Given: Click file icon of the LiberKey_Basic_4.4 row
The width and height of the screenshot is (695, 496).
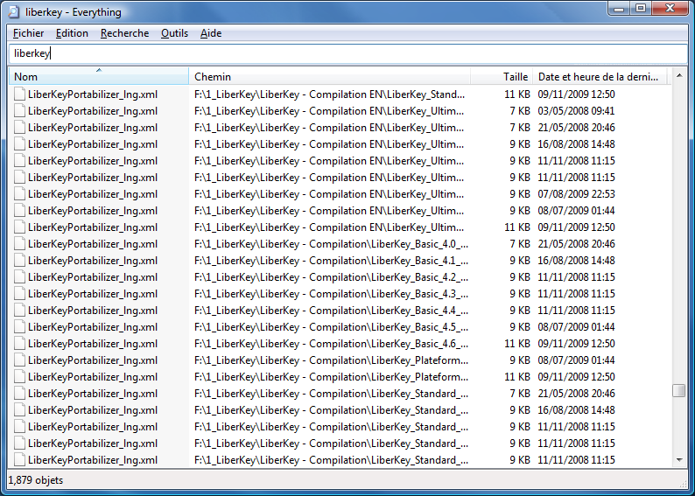Looking at the screenshot, I should (x=19, y=310).
